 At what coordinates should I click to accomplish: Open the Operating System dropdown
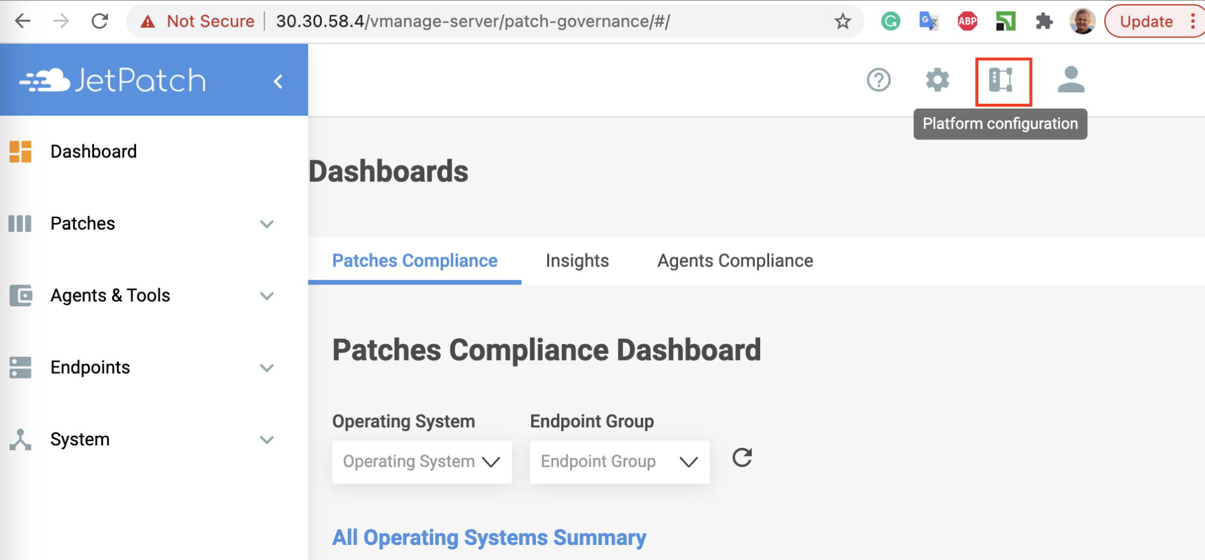coord(421,462)
